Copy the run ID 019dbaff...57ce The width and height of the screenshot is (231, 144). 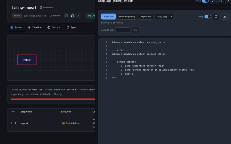(61, 94)
